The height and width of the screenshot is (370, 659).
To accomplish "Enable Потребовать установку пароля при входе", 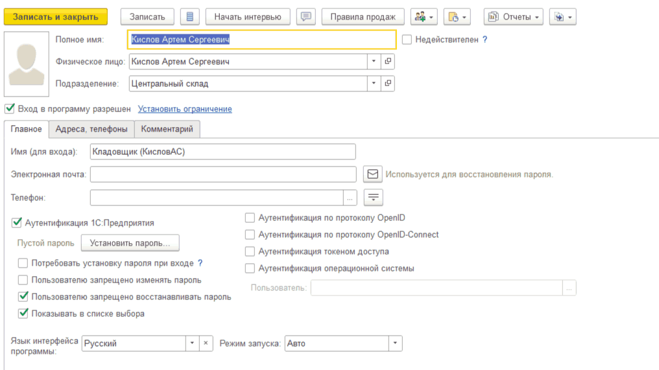I will pyautogui.click(x=23, y=263).
